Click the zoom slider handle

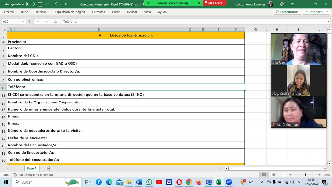(306, 175)
